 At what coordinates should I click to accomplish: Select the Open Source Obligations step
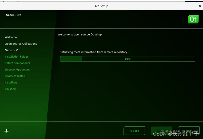pyautogui.click(x=21, y=44)
